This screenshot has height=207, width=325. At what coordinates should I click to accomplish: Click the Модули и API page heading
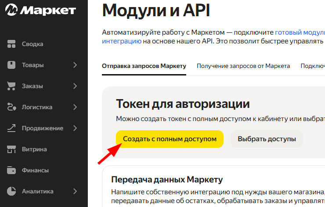point(156,11)
